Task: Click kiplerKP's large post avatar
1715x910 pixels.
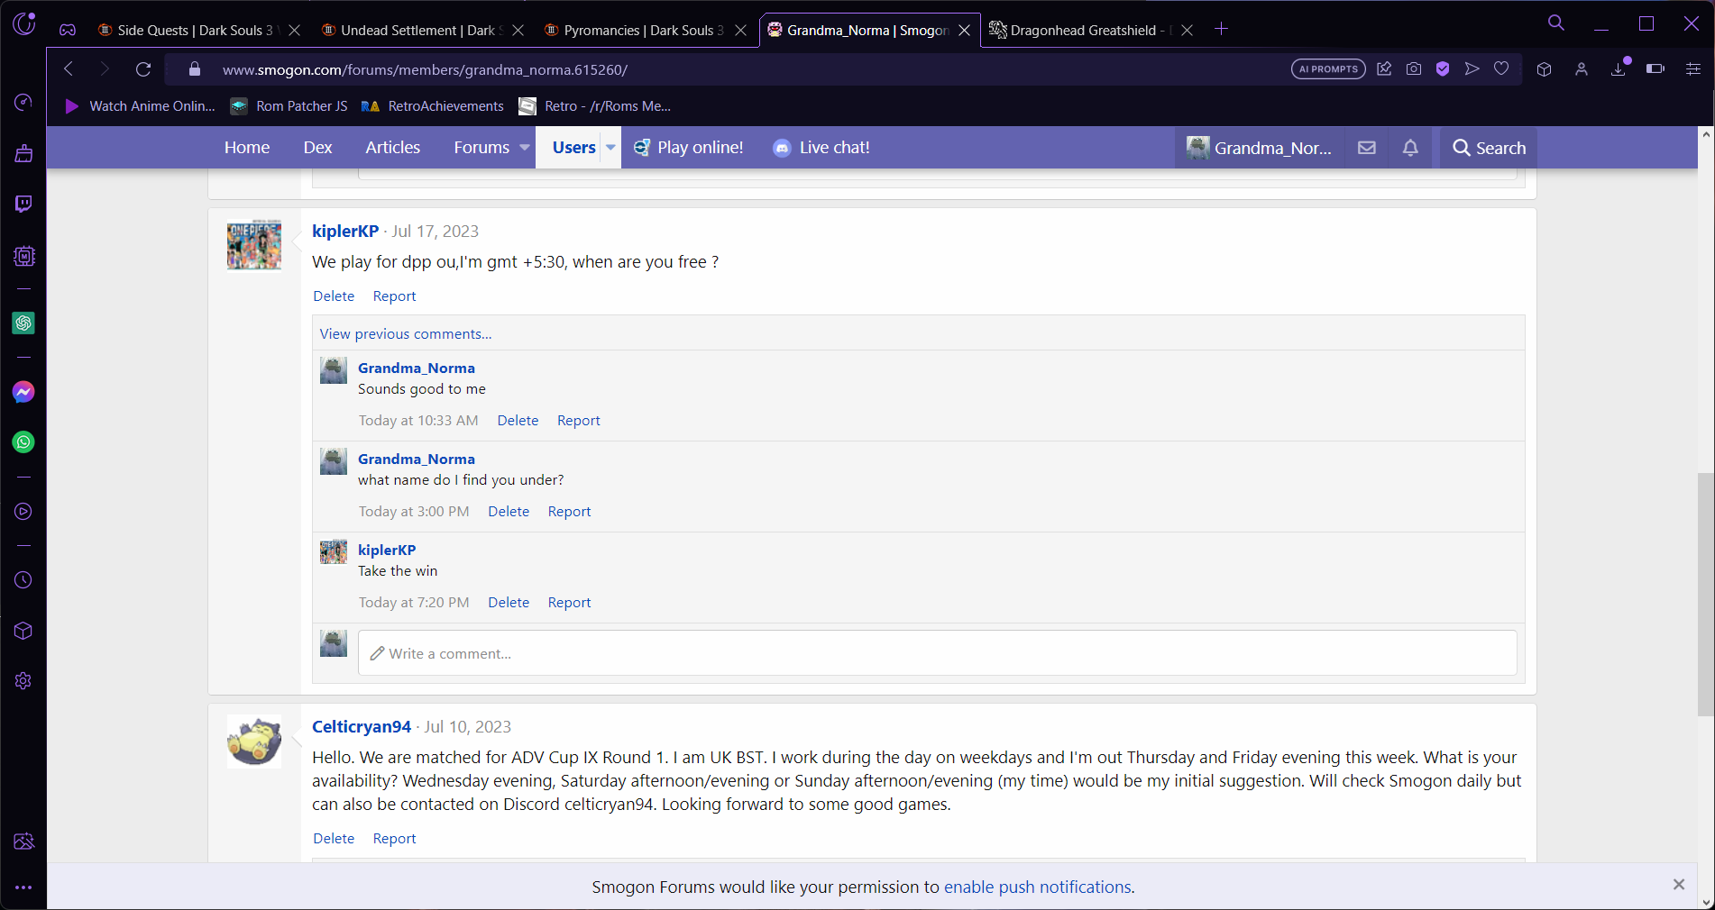Action: (254, 245)
